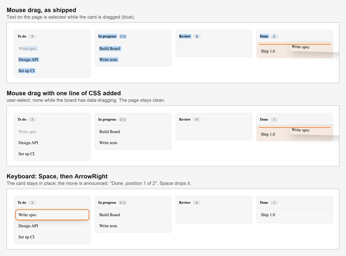
Task: Select the focused Write spec card in the Keyboard board
Action: pyautogui.click(x=52, y=215)
